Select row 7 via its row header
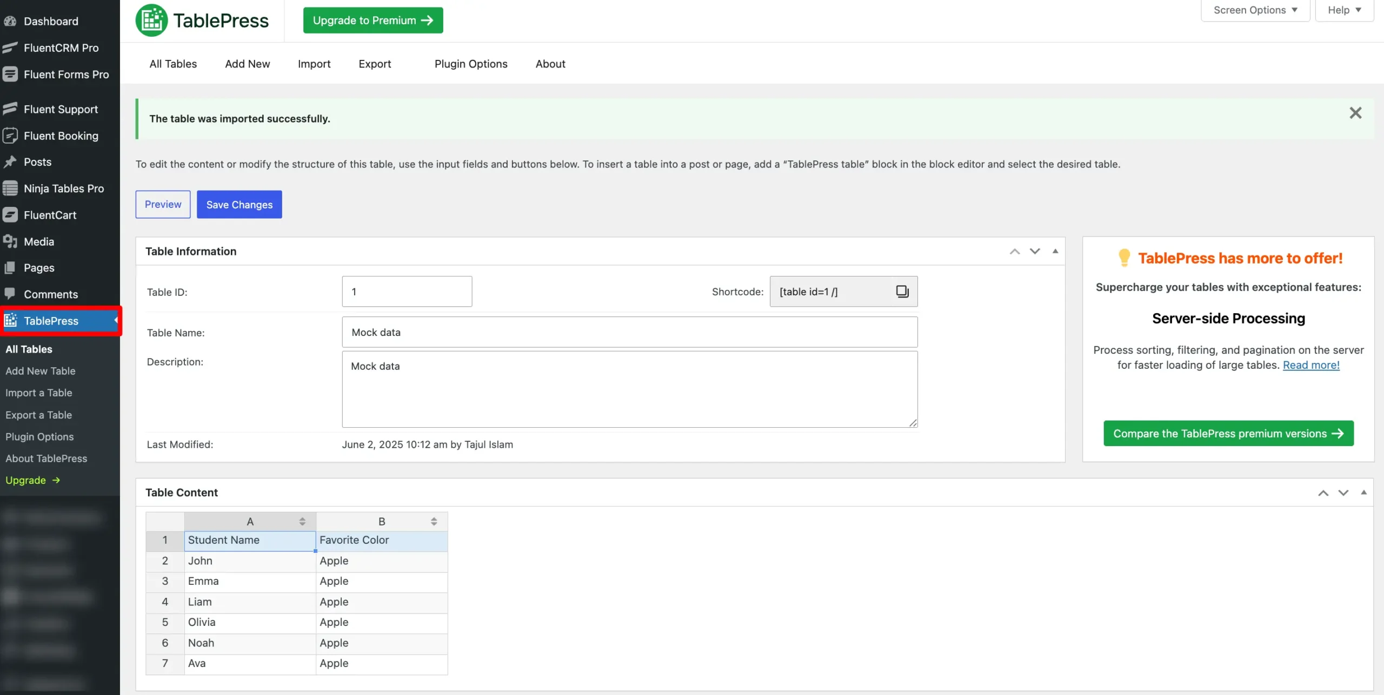The width and height of the screenshot is (1384, 695). click(165, 664)
